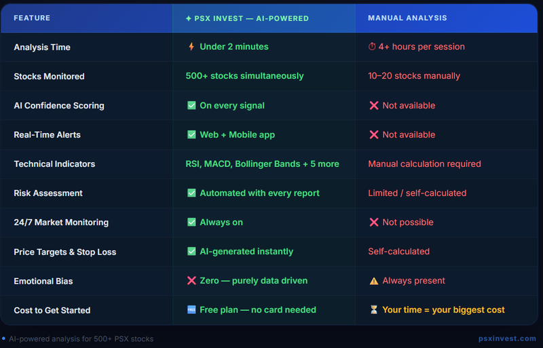Click the Free plan — no card needed text
Viewport: 543px width, 348px height.
click(258, 309)
